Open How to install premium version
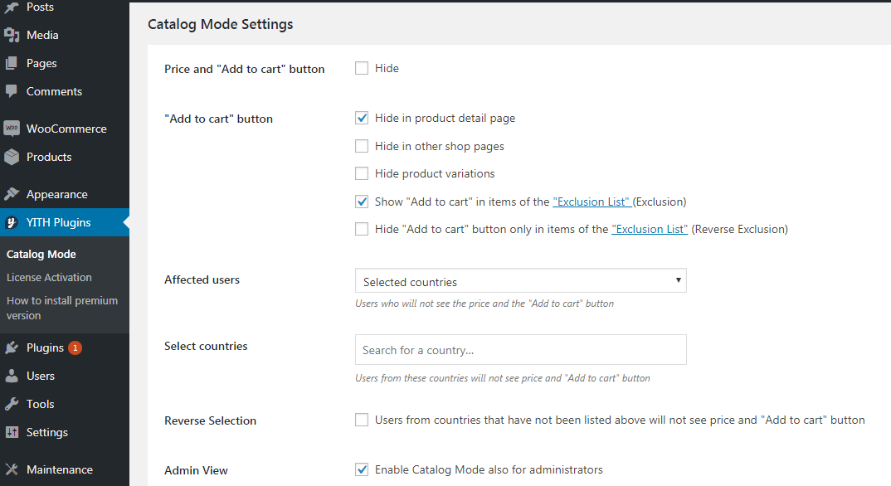This screenshot has height=486, width=891. [x=62, y=308]
